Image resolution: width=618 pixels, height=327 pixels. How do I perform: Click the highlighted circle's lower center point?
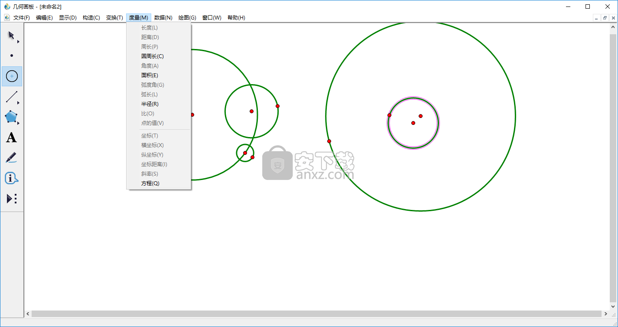[x=413, y=123]
